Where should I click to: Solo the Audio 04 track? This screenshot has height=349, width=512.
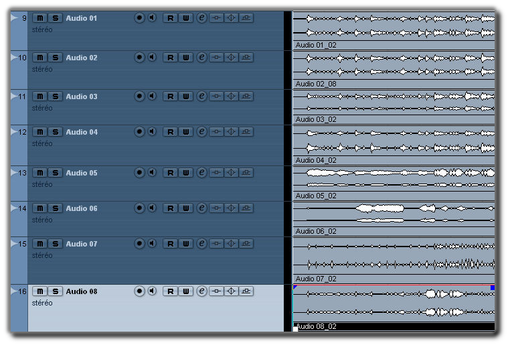click(x=55, y=132)
